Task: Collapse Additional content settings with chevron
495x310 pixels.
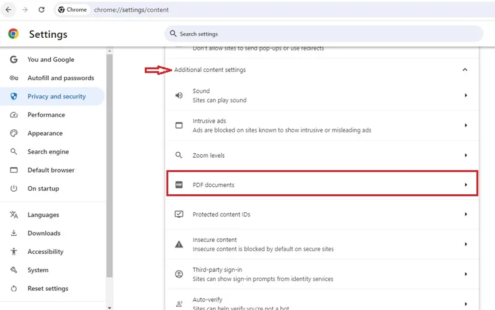Action: click(465, 69)
